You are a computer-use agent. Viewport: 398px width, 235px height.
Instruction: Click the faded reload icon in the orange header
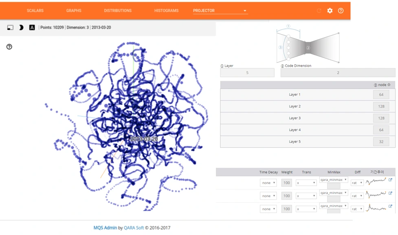(319, 11)
